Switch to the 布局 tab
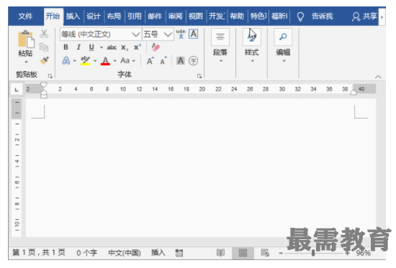The image size is (396, 268). click(x=114, y=17)
